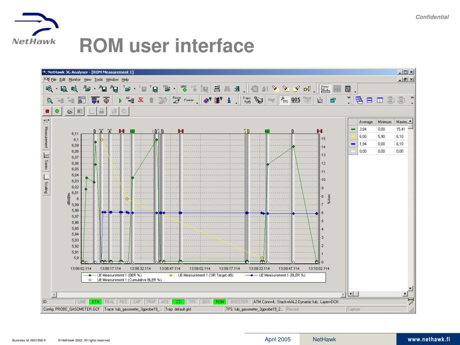Open dropdown arrow beside first search-folder icon
This screenshot has height=345, width=460.
57,88
